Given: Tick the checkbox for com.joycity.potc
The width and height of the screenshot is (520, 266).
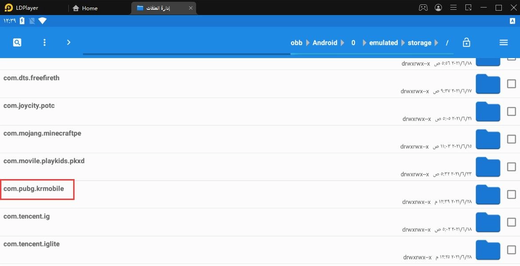Looking at the screenshot, I should tap(511, 111).
